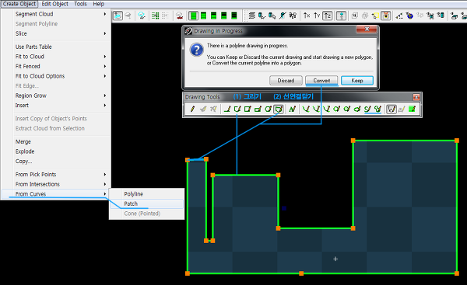Pick the line segment drawing tool
The height and width of the screenshot is (285, 467).
(227, 109)
